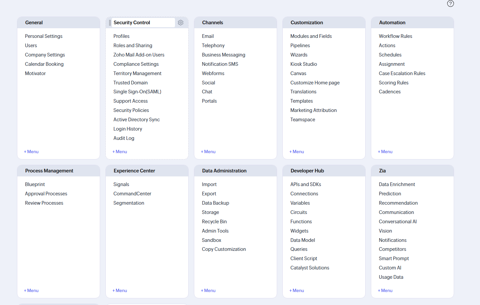Image resolution: width=480 pixels, height=305 pixels.
Task: Add a menu to Developer Hub card
Action: tap(297, 290)
